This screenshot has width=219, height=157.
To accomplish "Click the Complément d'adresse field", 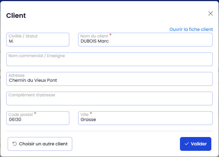I will [x=109, y=98].
